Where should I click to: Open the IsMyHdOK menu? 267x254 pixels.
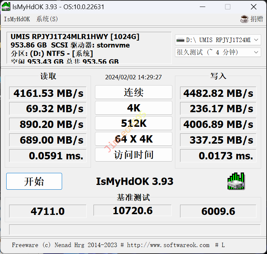click(x=17, y=19)
